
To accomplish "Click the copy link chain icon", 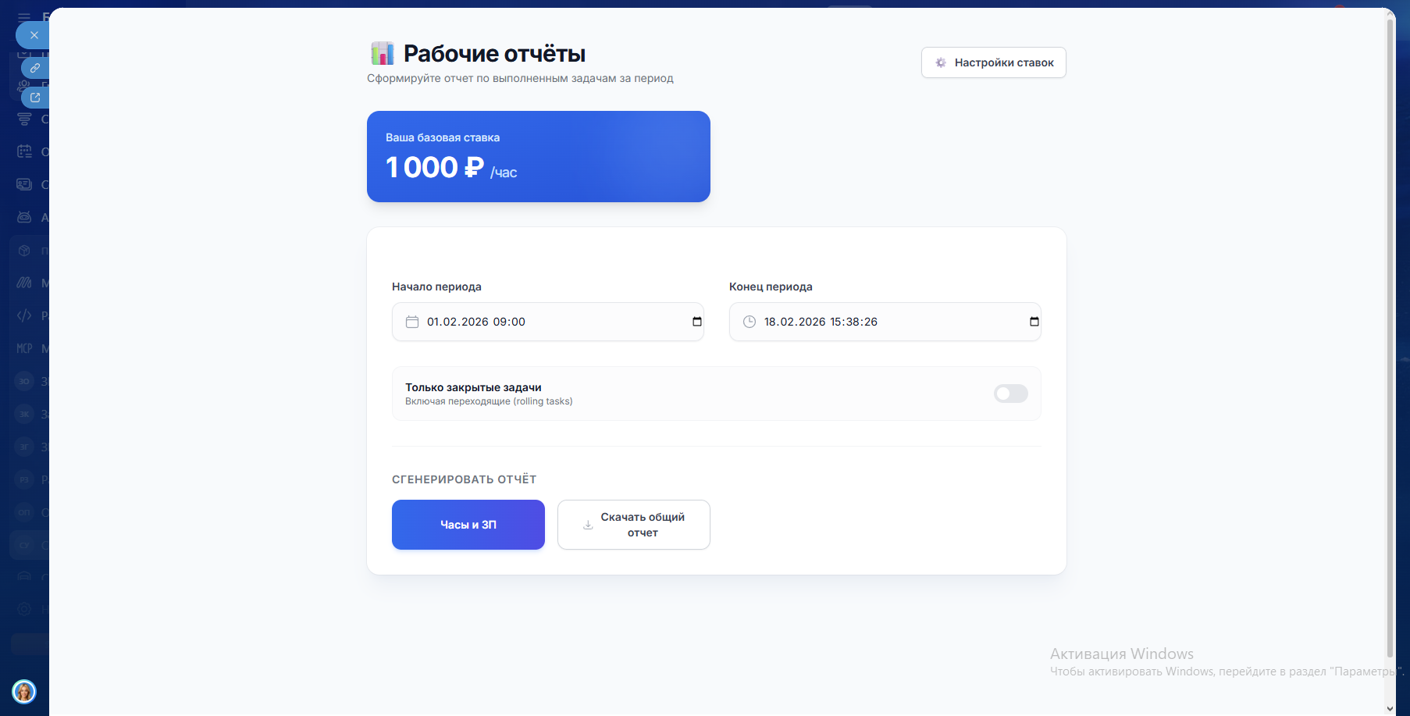I will (x=35, y=68).
